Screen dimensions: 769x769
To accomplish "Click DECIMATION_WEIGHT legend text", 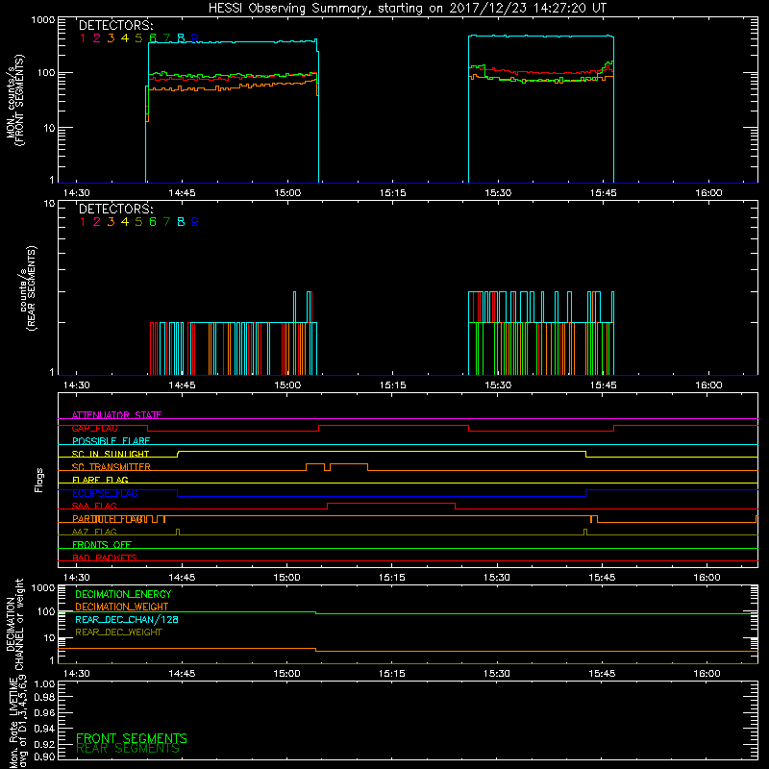I will pyautogui.click(x=122, y=608).
